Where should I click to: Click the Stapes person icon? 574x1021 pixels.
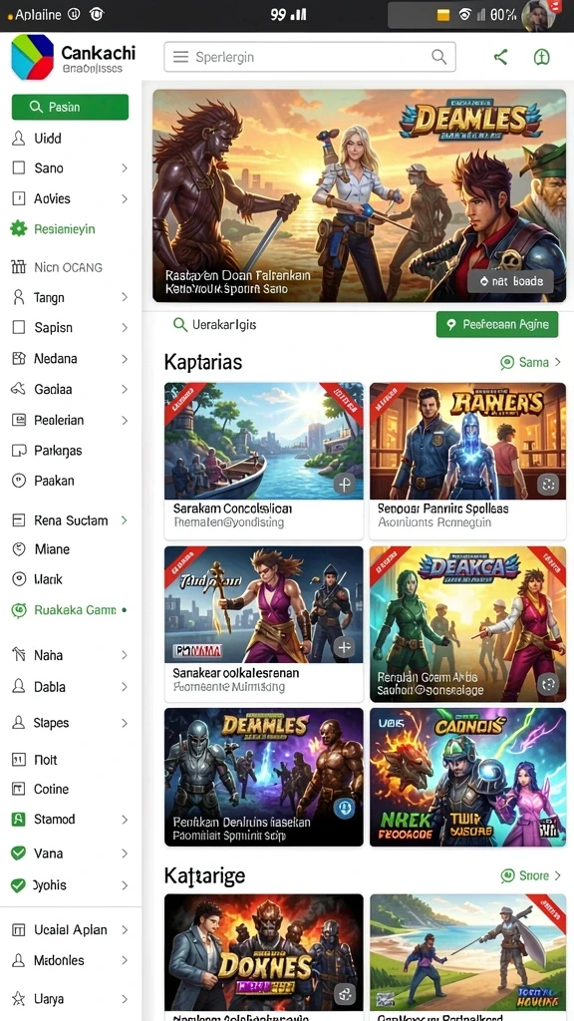pos(19,722)
